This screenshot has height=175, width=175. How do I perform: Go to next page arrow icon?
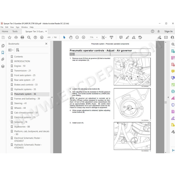pos(42,37)
